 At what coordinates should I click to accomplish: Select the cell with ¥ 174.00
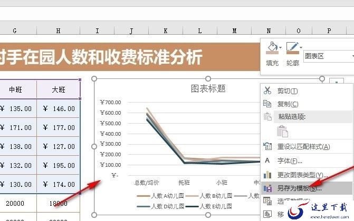click(x=58, y=184)
